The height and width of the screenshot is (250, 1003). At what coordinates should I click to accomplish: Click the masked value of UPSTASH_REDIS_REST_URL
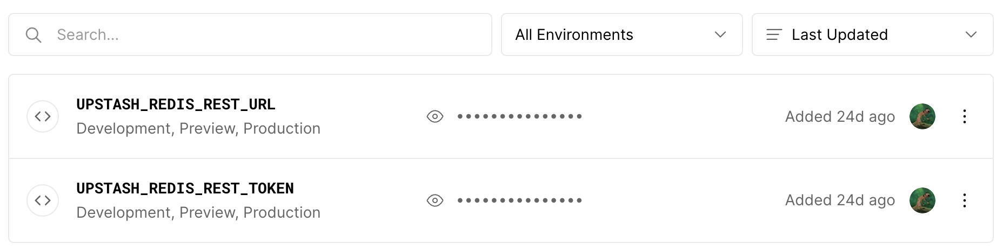pyautogui.click(x=519, y=116)
